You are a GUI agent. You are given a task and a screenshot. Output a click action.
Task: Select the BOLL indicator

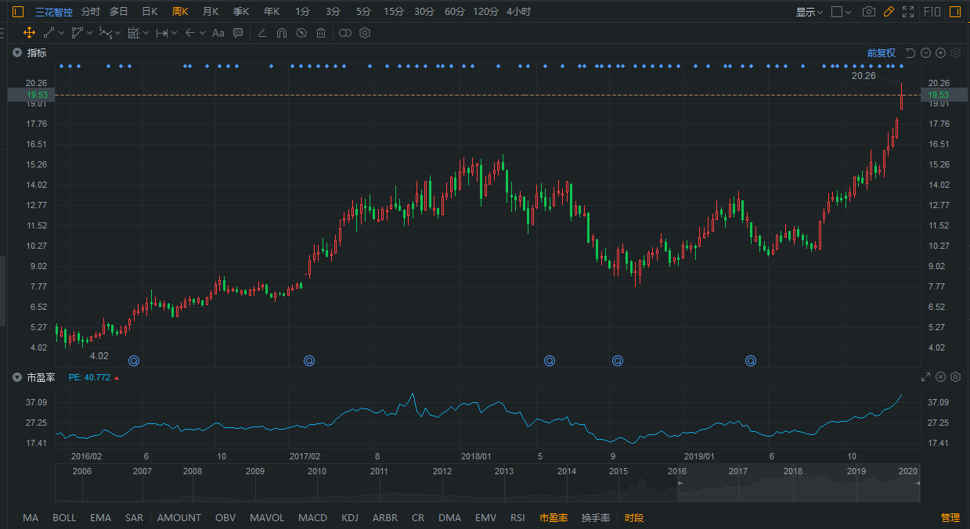pos(64,518)
